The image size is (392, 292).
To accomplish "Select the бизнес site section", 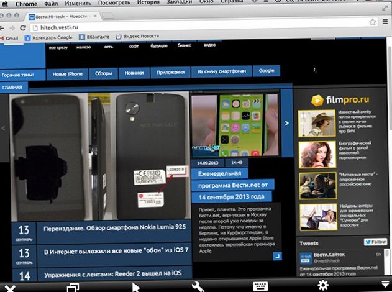I will click(185, 45).
